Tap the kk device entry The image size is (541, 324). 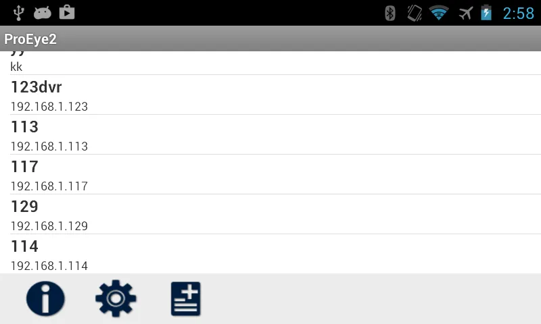coord(270,63)
